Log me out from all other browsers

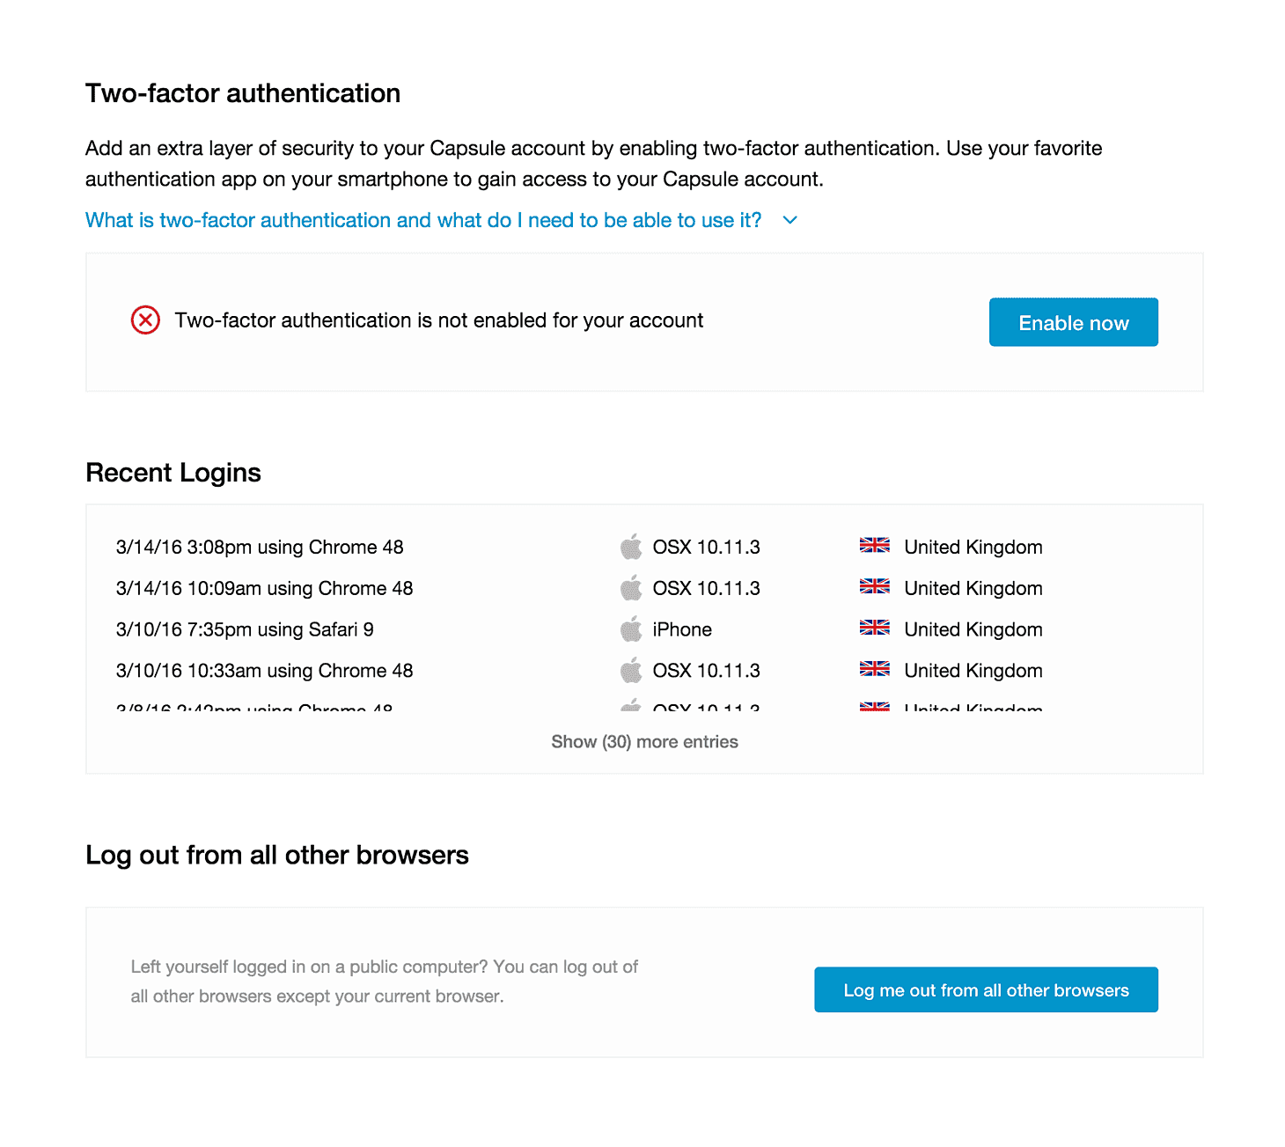986,990
